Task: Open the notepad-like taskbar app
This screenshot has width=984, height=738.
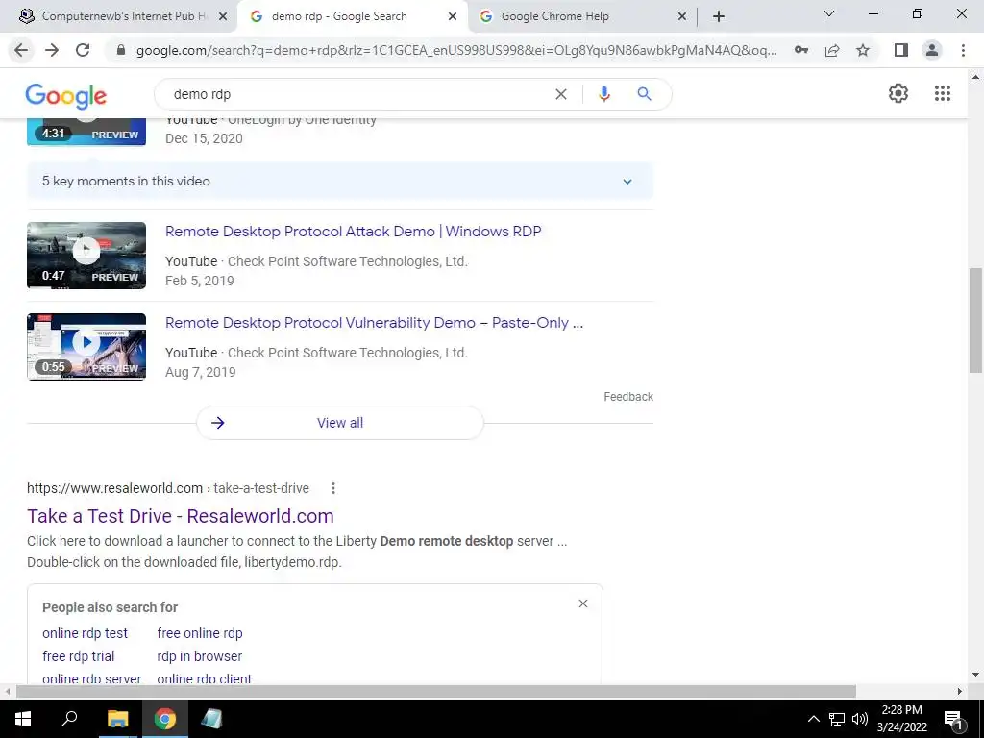Action: coord(211,719)
